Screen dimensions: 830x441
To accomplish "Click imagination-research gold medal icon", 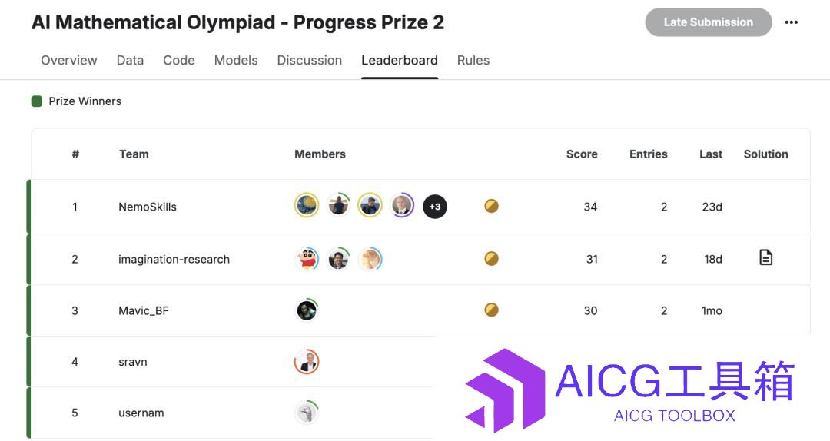I will (491, 258).
